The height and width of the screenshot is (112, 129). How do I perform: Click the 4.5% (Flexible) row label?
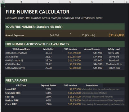[13, 64]
